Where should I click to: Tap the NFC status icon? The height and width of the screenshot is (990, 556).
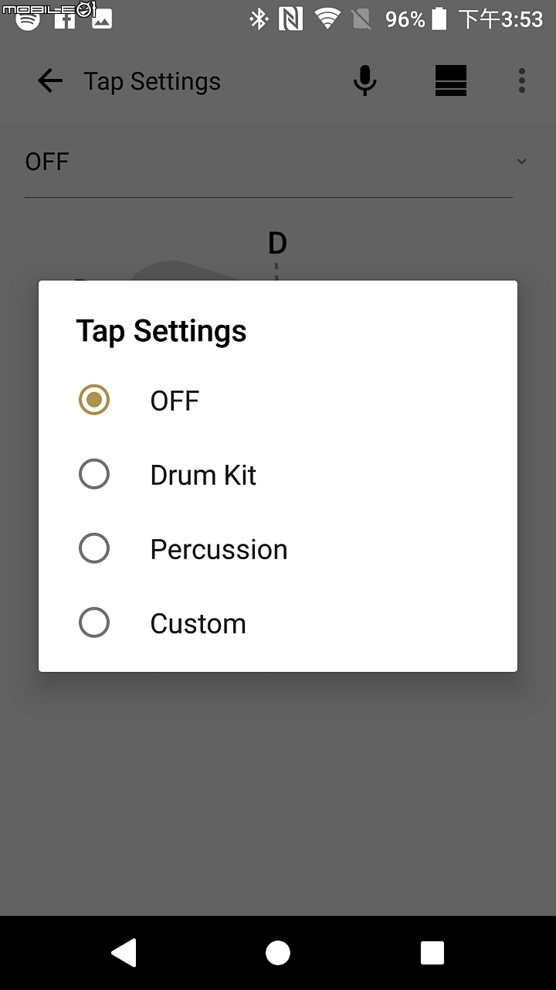(x=291, y=19)
